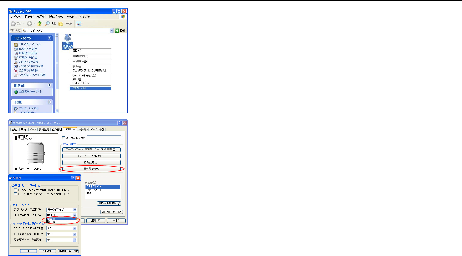The height and width of the screenshot is (256, 462).
Task: Switch to the ユーティリティ tab
Action: pos(83,130)
